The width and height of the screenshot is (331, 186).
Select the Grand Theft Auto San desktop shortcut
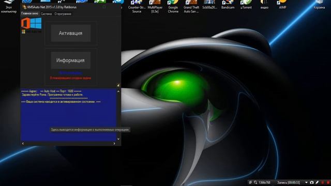click(191, 7)
